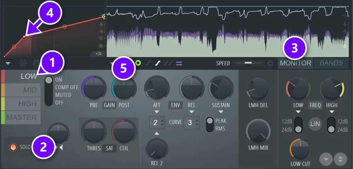Click the SPEED slider handle
353x169 pixels.
tap(248, 63)
